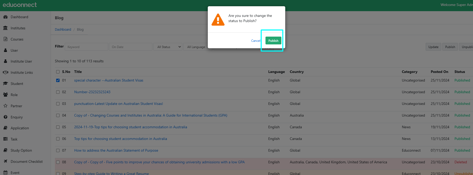
Task: Click the Document Checklist plane icon
Action: click(x=5, y=161)
